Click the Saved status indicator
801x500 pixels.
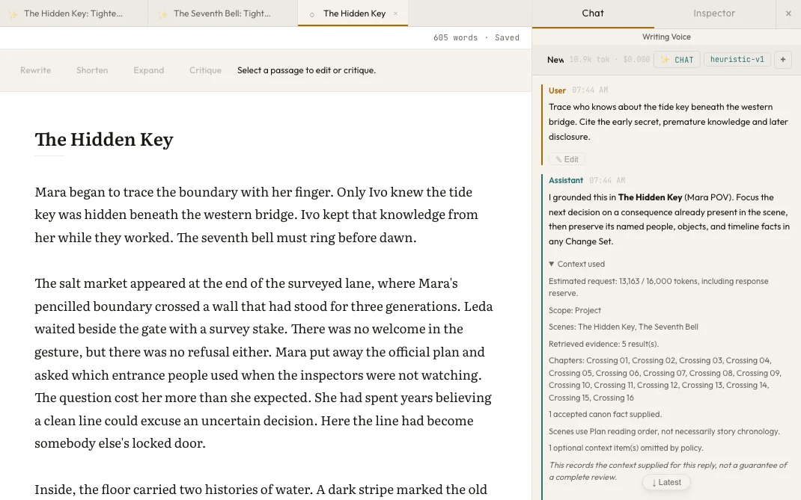click(507, 38)
